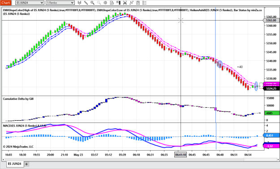
Task: Show the data box icon
Action: tap(112, 3)
